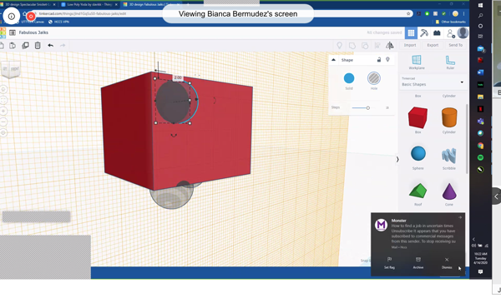This screenshot has width=501, height=303.
Task: Undo the last action
Action: [x=50, y=45]
